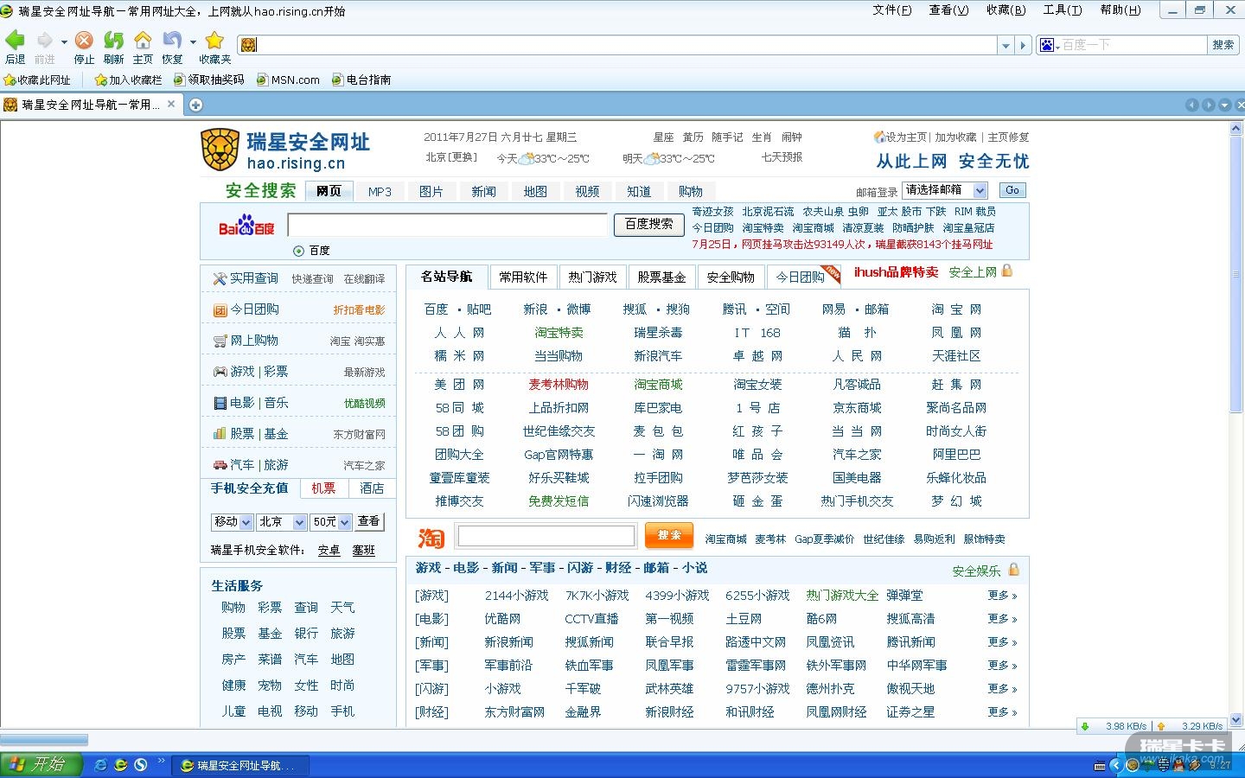Open the 淘宝商城 link in site grid

[x=658, y=385]
